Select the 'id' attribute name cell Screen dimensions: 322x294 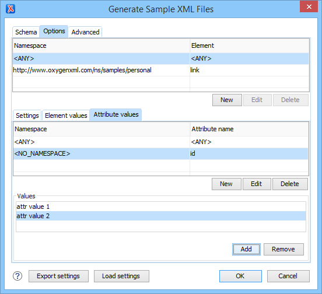pos(249,153)
